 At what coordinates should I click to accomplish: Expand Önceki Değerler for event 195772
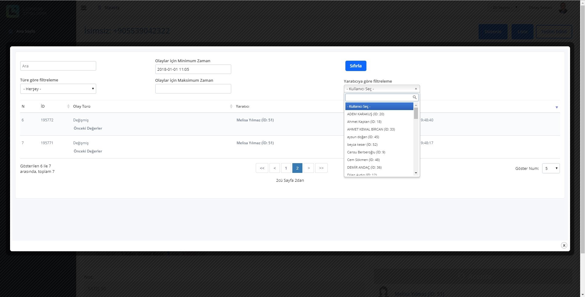(88, 128)
